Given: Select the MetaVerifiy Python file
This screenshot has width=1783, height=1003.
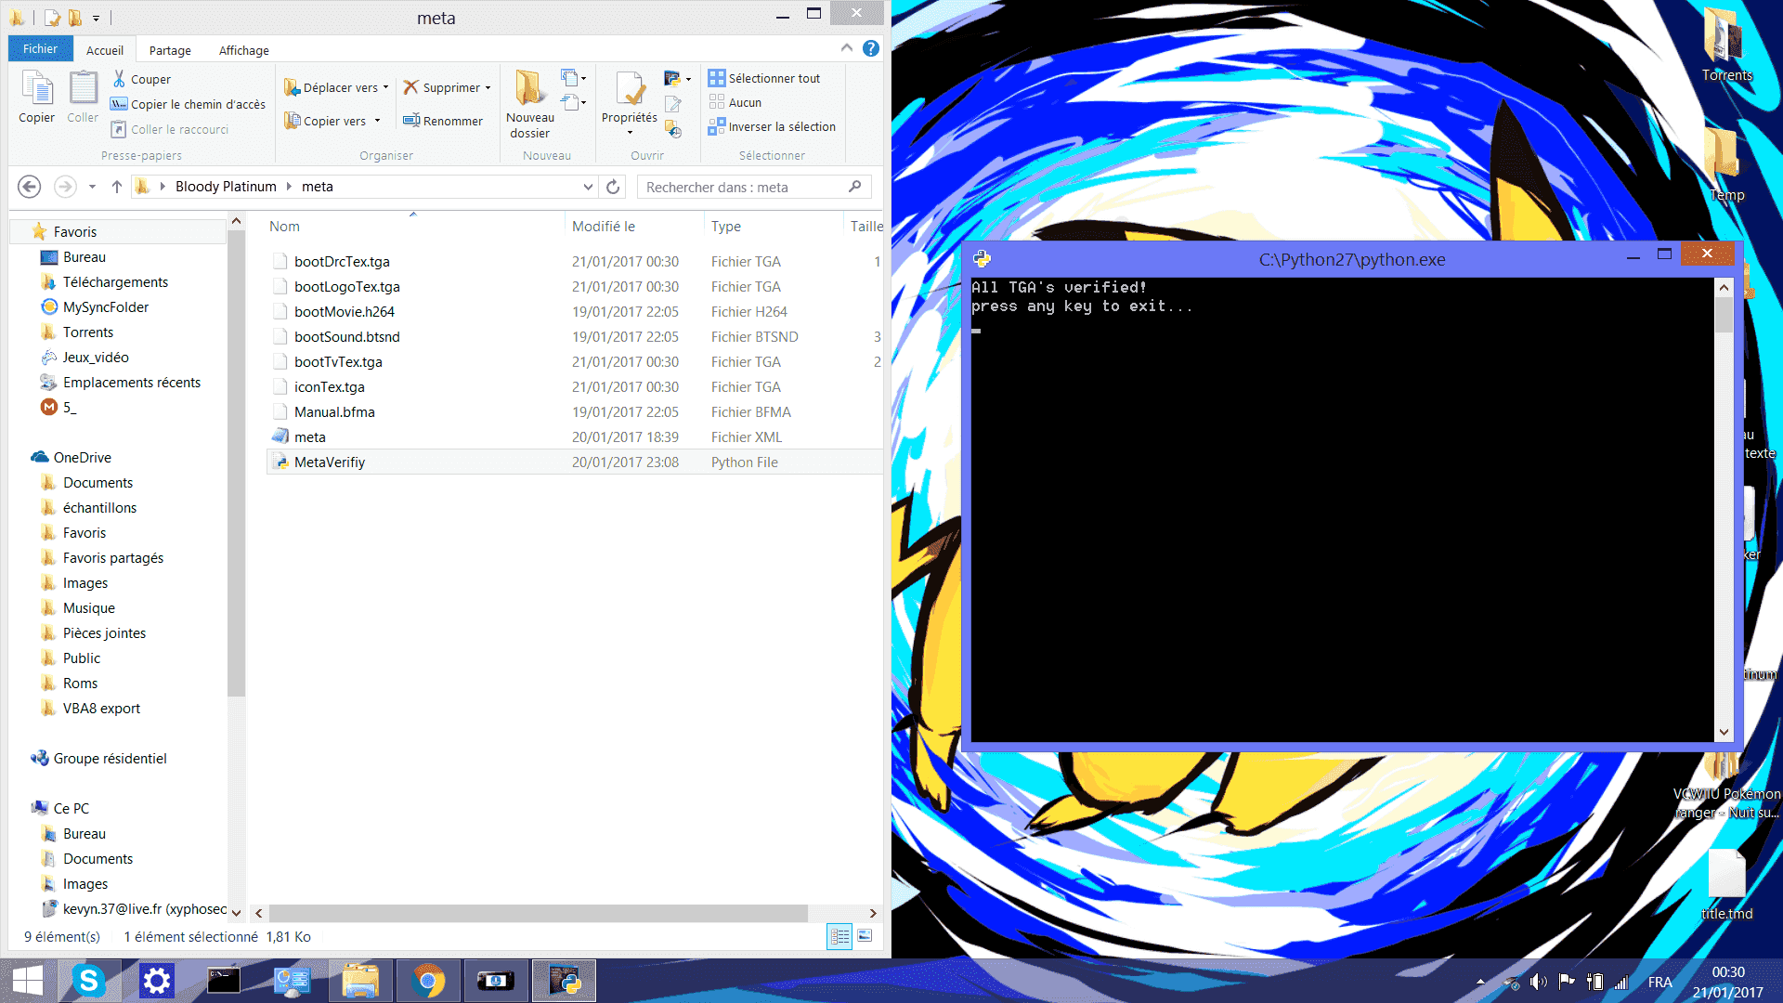Looking at the screenshot, I should [330, 462].
